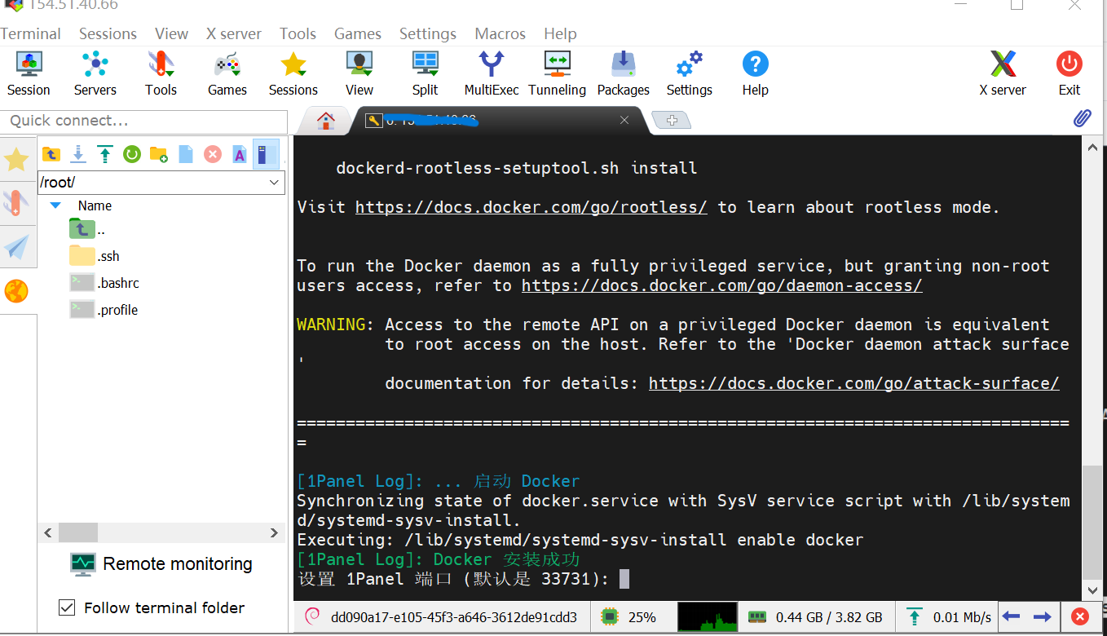
Task: Refresh the SFTP folder listing
Action: (x=131, y=154)
